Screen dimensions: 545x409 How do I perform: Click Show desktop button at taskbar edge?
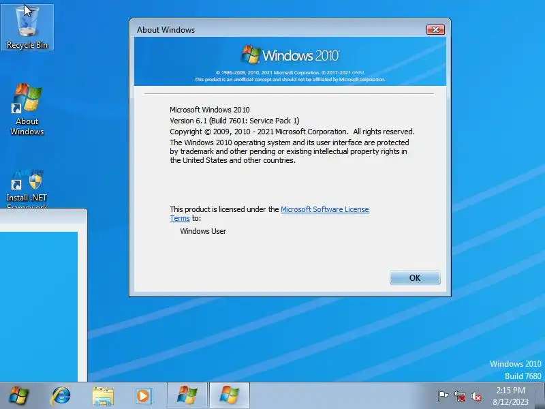540,396
